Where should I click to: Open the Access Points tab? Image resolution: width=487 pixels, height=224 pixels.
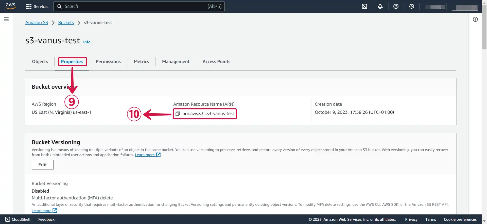pos(216,62)
